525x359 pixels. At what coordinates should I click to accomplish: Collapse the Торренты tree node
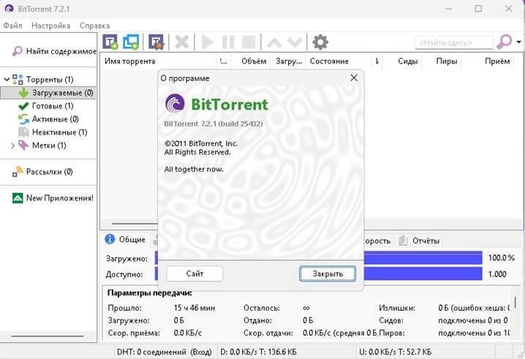coord(7,80)
